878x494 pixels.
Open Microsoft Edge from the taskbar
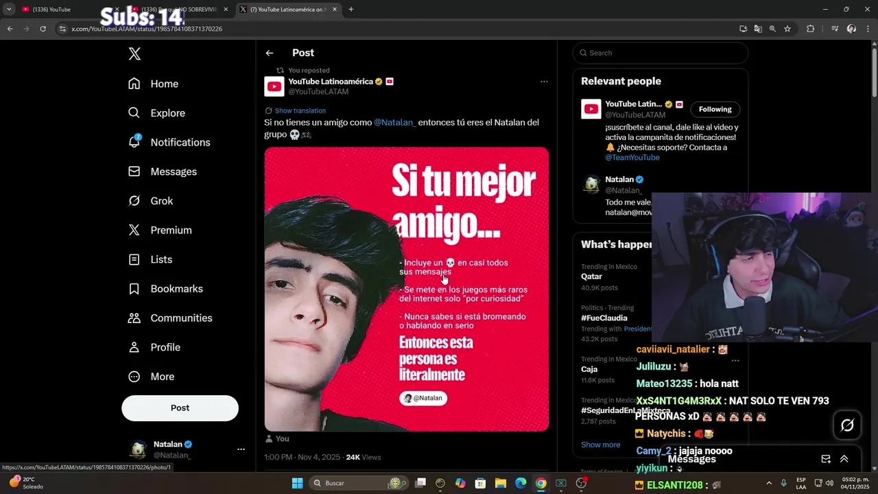pyautogui.click(x=521, y=483)
